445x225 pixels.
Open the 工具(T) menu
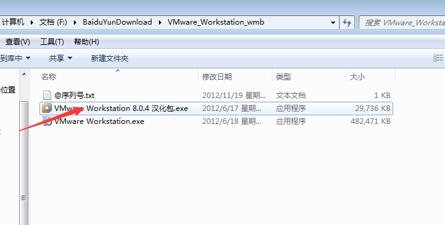[x=52, y=42]
